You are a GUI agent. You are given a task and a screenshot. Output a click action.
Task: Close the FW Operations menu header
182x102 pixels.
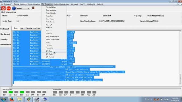tap(47, 4)
